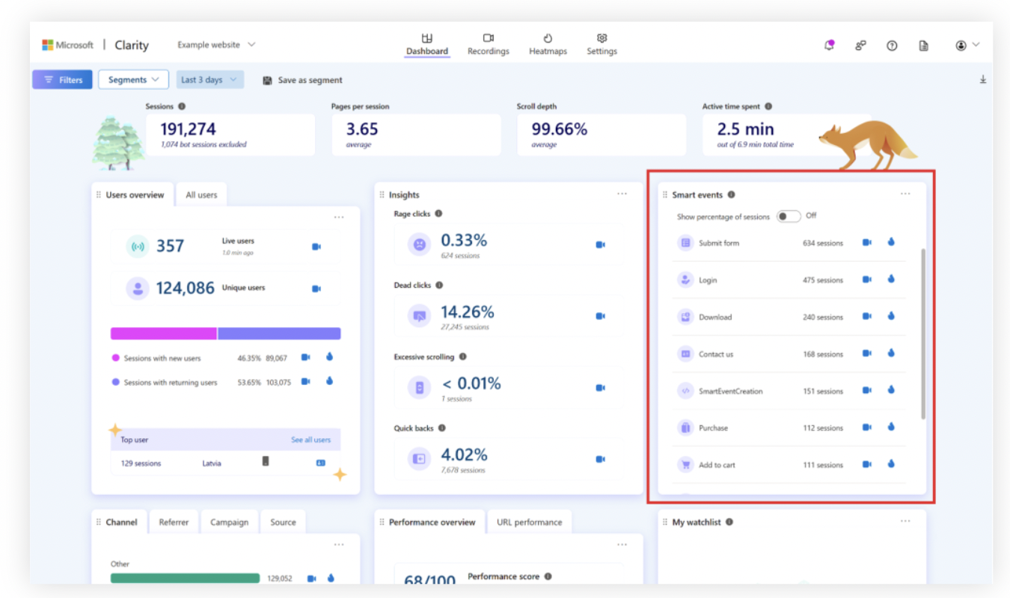Click the Smart events panel scrollbar
The width and height of the screenshot is (1010, 598).
coord(923,333)
